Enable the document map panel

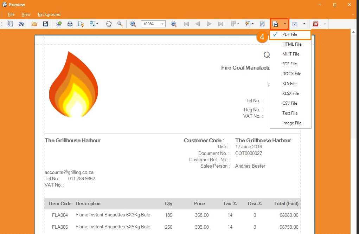pos(10,24)
